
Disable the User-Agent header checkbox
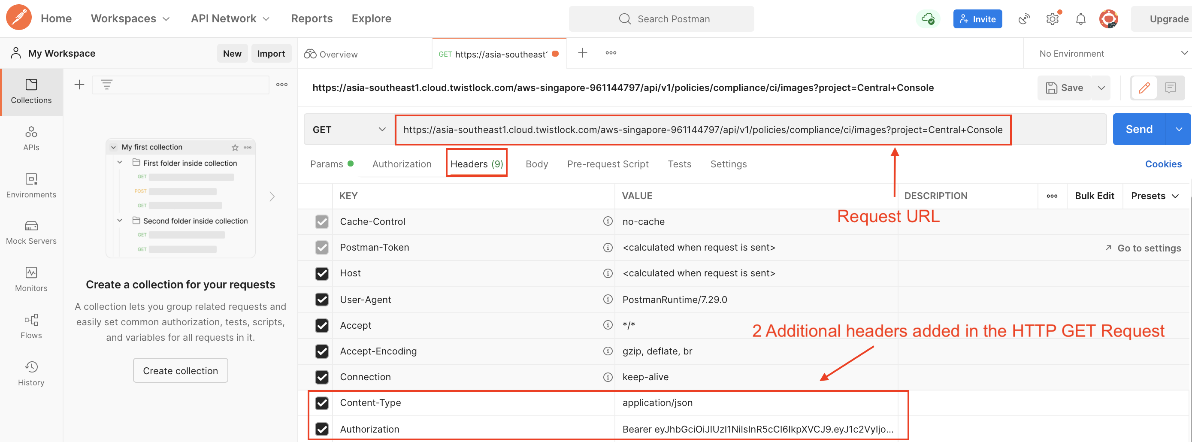click(x=321, y=300)
